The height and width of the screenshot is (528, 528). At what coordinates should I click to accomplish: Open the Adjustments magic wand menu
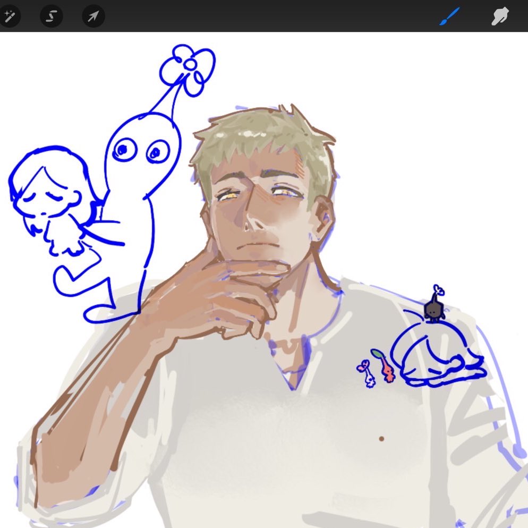click(10, 16)
